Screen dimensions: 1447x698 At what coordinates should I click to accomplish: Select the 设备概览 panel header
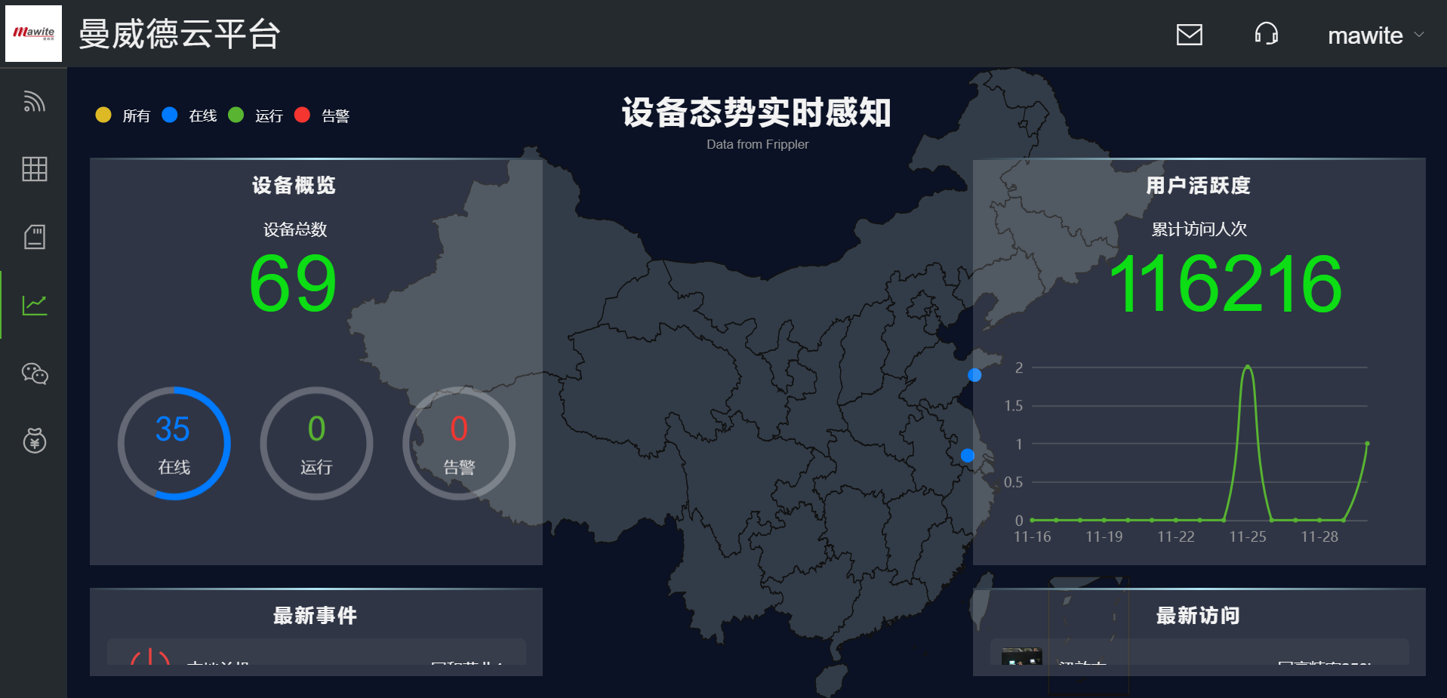294,185
